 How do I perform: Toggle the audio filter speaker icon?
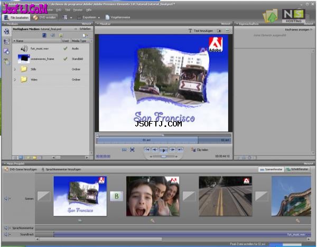[x=52, y=35]
